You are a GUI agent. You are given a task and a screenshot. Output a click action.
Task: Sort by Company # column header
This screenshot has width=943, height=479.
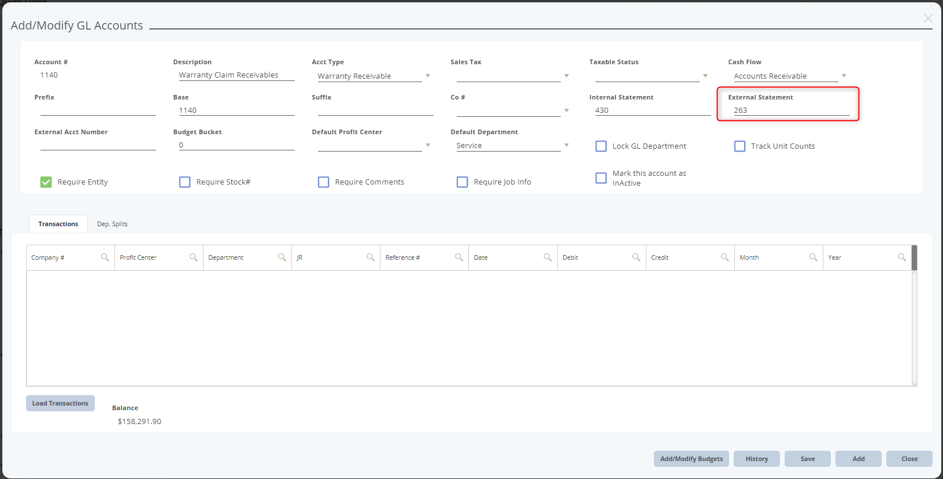pyautogui.click(x=48, y=257)
